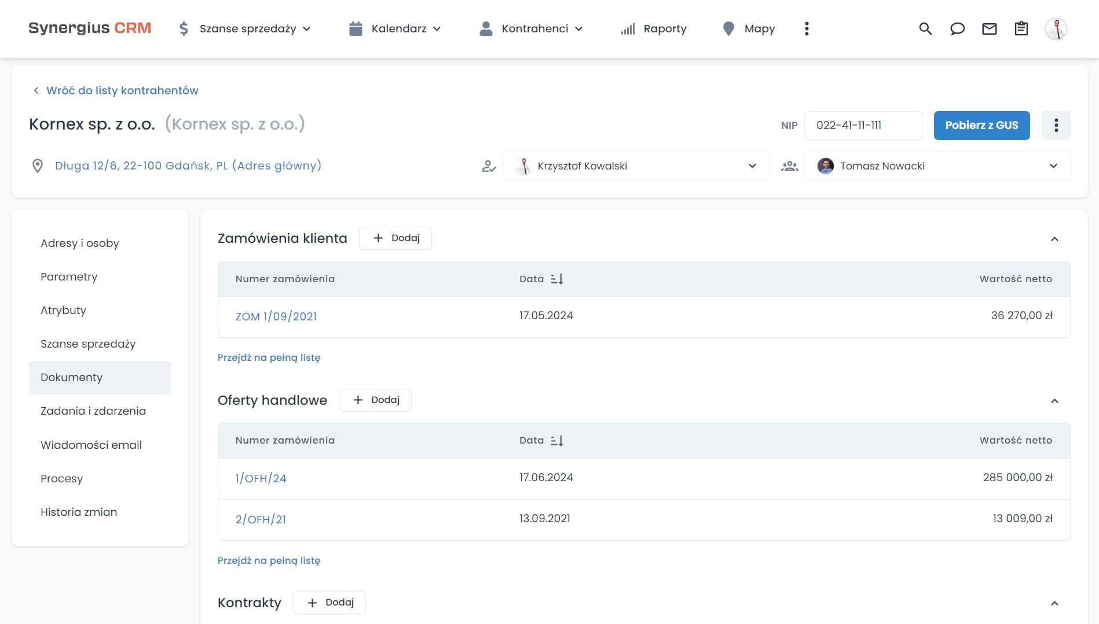
Task: Click the NIP number input field
Action: pos(863,125)
